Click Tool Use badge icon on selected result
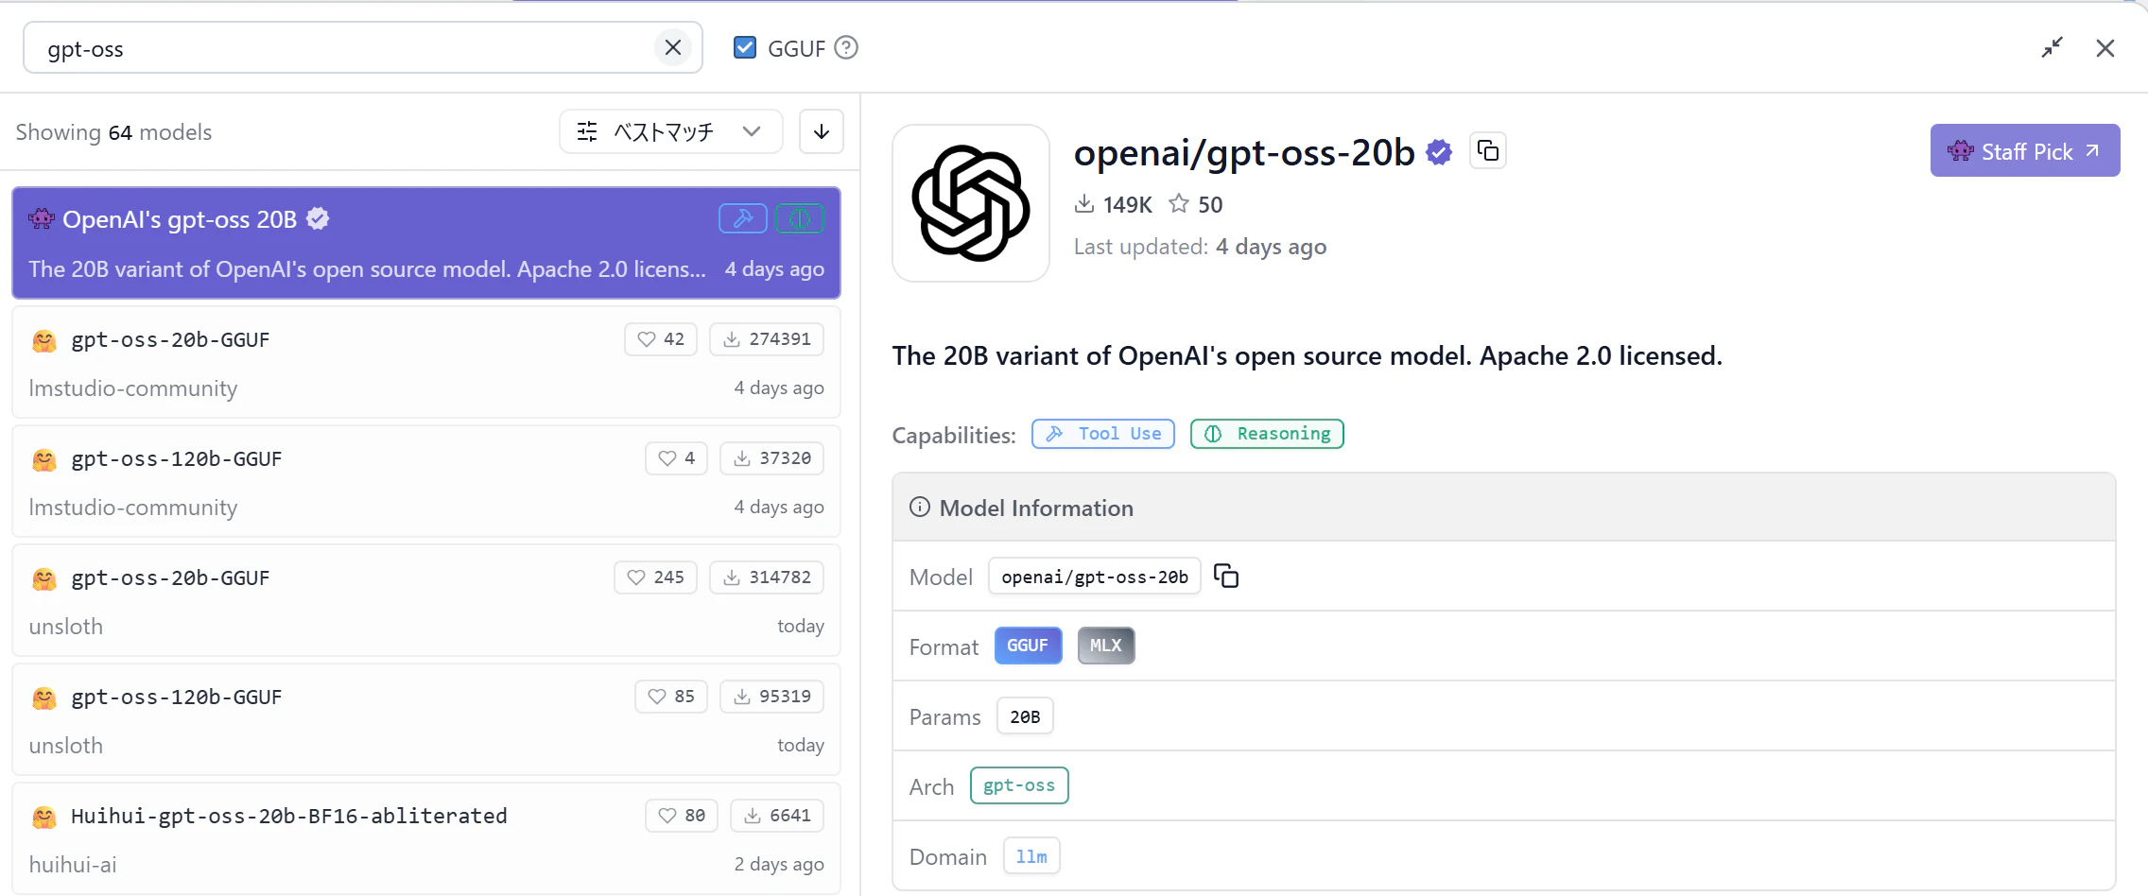 [743, 218]
